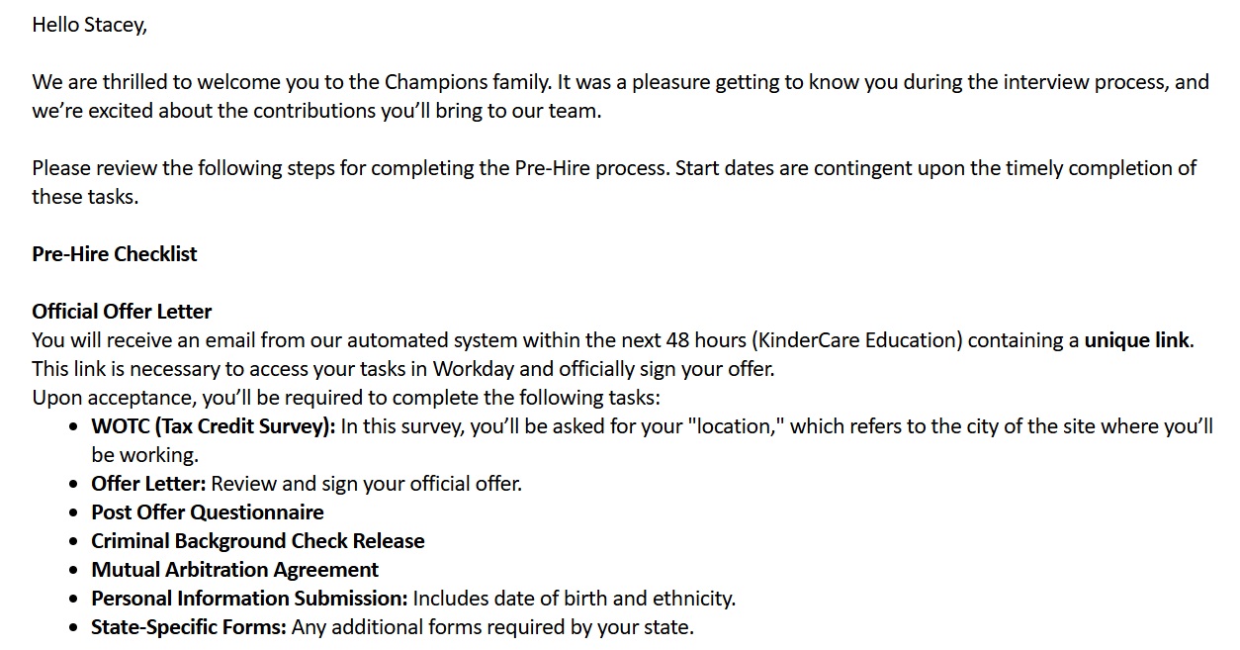The height and width of the screenshot is (650, 1240).
Task: Click 'Personal Information Submission:' bullet label
Action: coord(249,599)
